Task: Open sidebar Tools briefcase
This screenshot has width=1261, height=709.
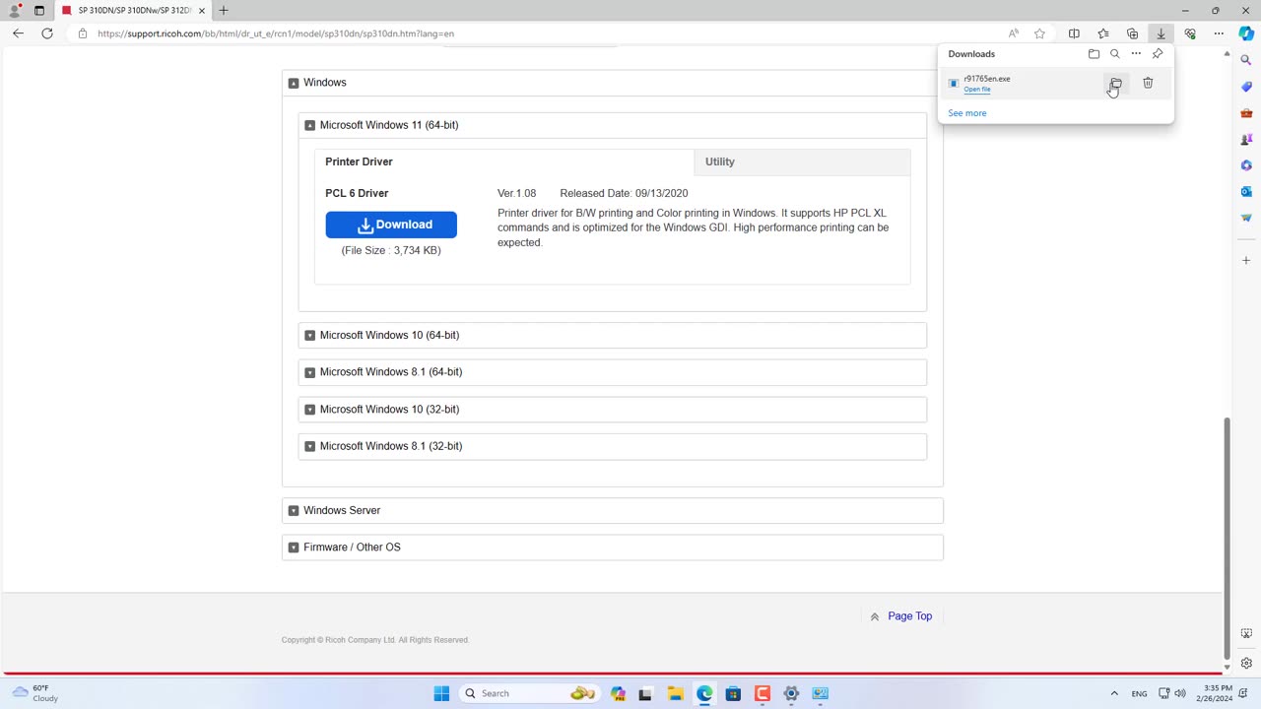Action: [1246, 113]
